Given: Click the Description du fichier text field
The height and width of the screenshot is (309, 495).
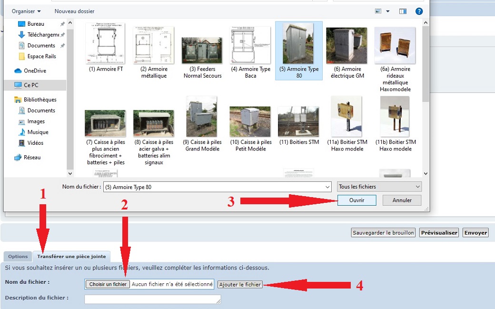Looking at the screenshot, I should pyautogui.click(x=152, y=299).
